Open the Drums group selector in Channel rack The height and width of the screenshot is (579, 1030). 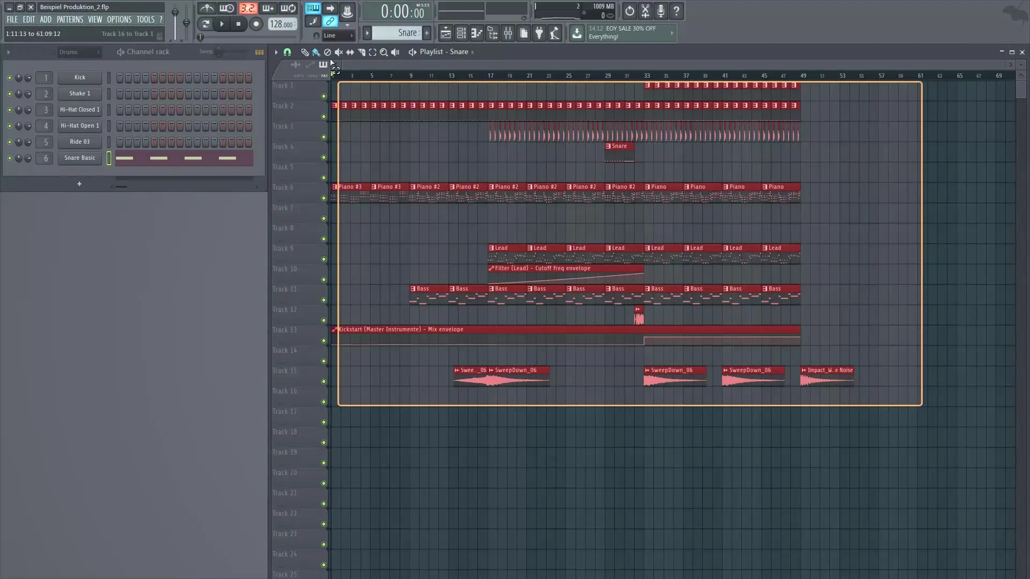(x=79, y=52)
